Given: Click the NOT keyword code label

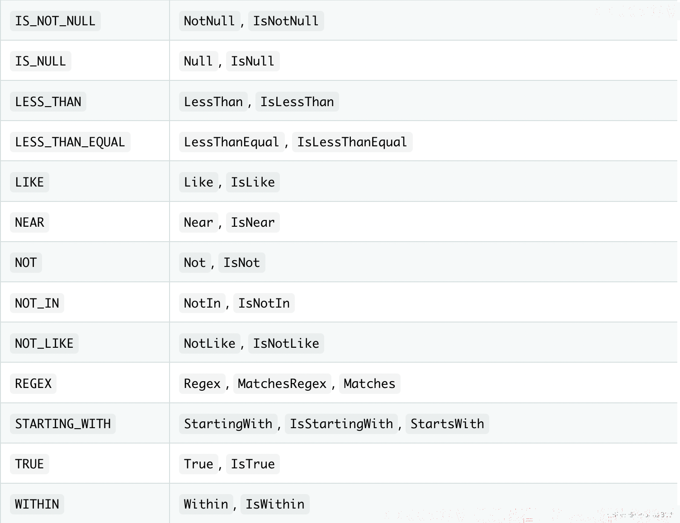Looking at the screenshot, I should [26, 262].
